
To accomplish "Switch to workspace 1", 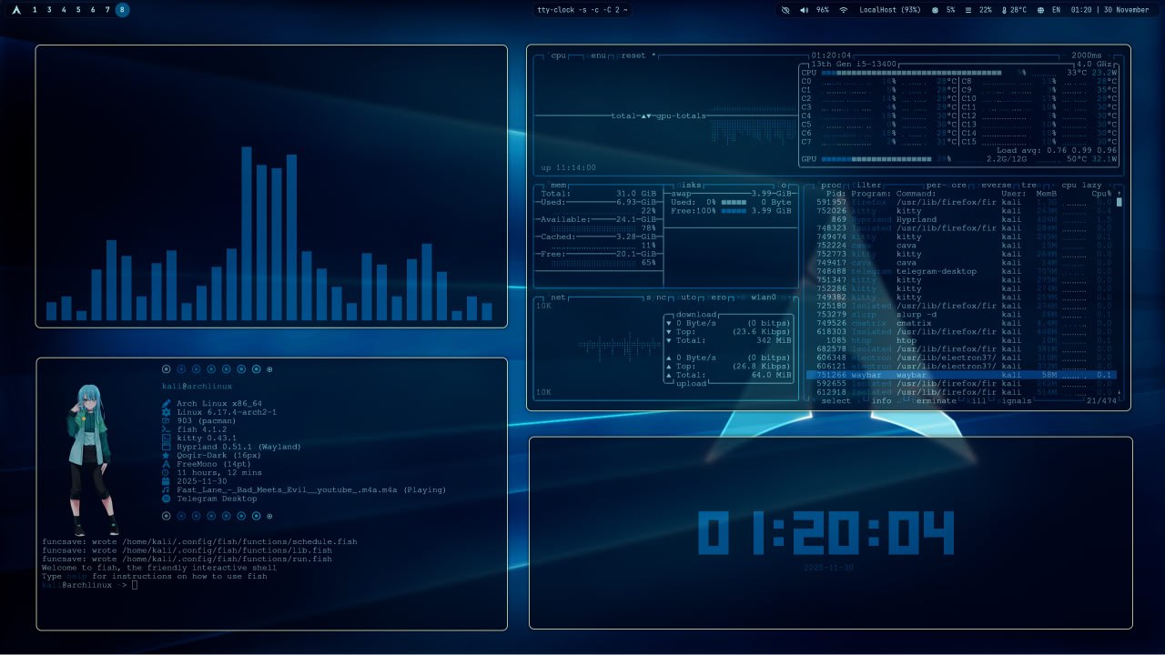I will (35, 9).
